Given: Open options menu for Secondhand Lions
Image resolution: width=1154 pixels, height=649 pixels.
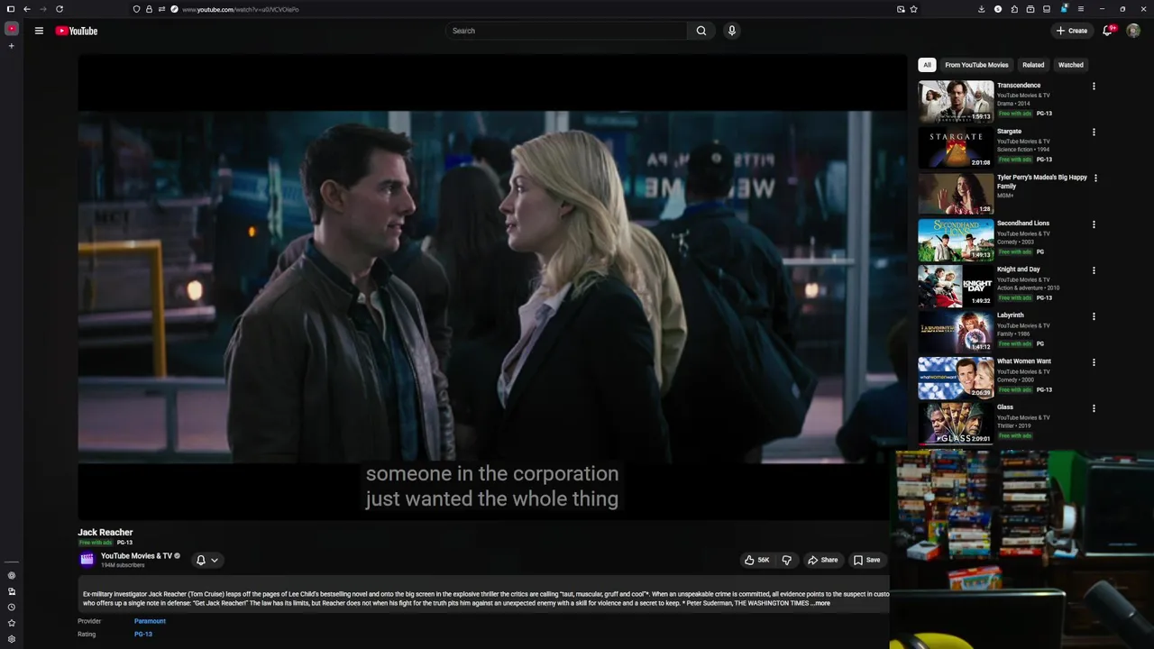Looking at the screenshot, I should coord(1094,224).
